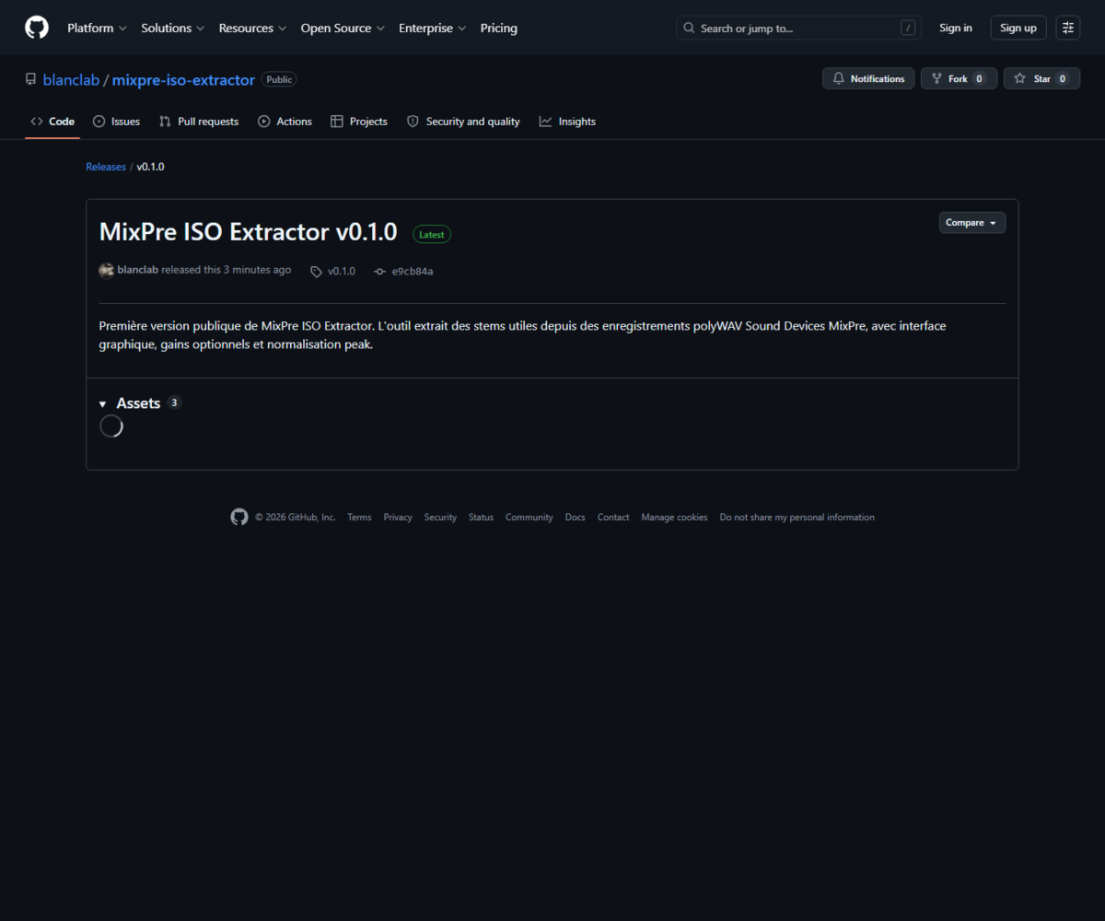Screen dimensions: 1105x921
Task: Click the Notifications bell button
Action: click(x=868, y=78)
